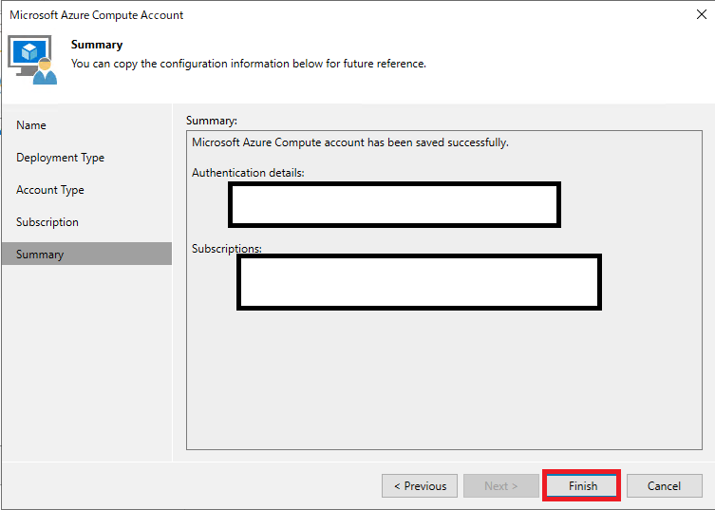Click the 'Authentication details:' label
Viewport: 715px width, 510px height.
click(248, 173)
